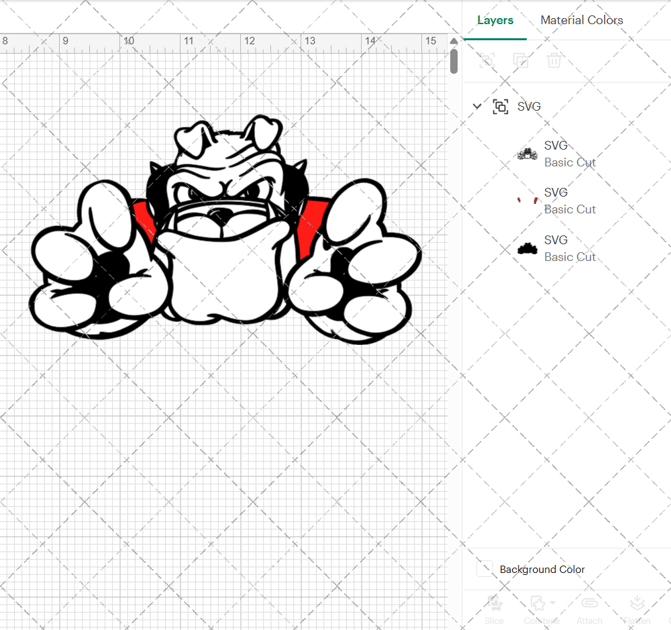Click the Slice tool
The width and height of the screenshot is (671, 630).
point(494,609)
